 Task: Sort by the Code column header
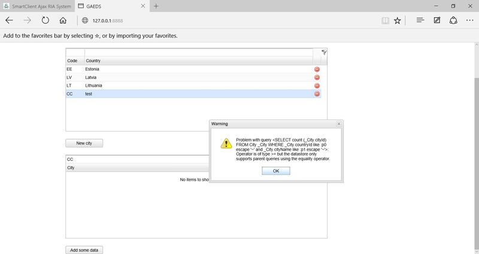(x=75, y=61)
